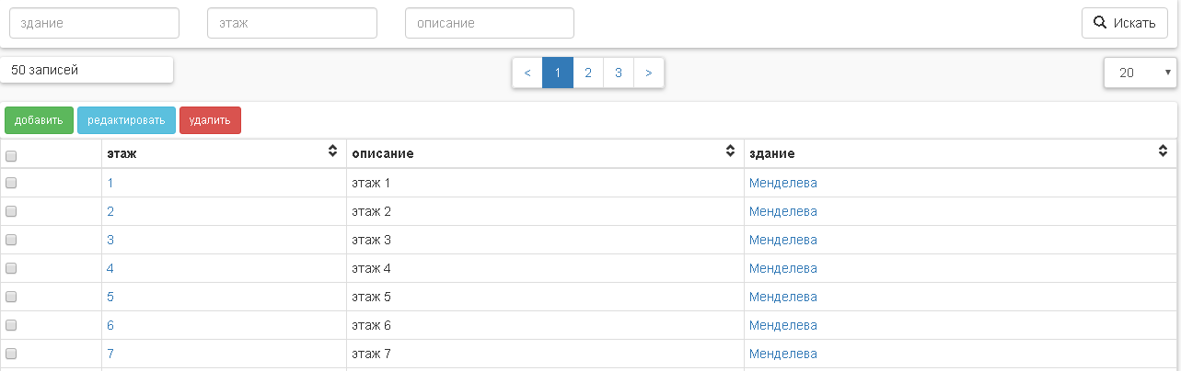This screenshot has width=1181, height=371.
Task: Click the sort arrows in the здание column
Action: click(1164, 152)
